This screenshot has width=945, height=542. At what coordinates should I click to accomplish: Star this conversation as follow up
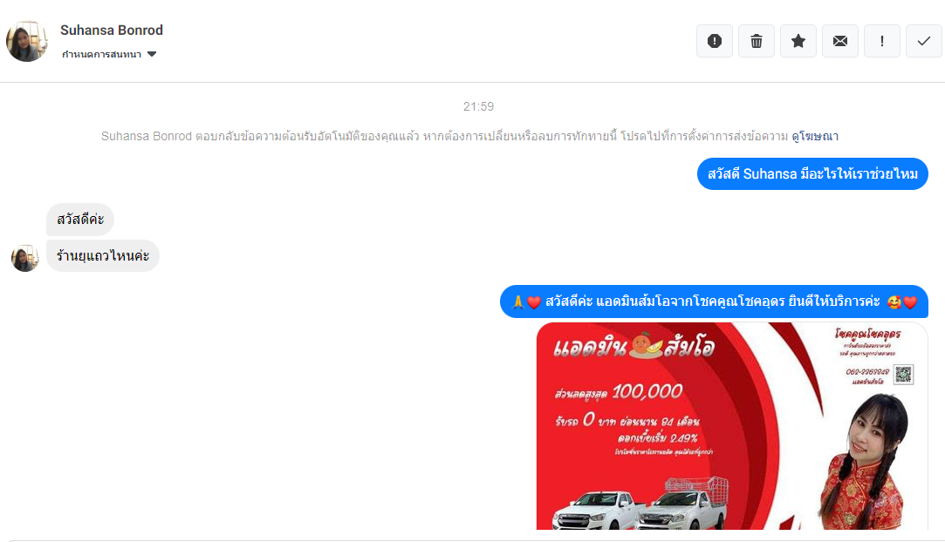pyautogui.click(x=798, y=41)
